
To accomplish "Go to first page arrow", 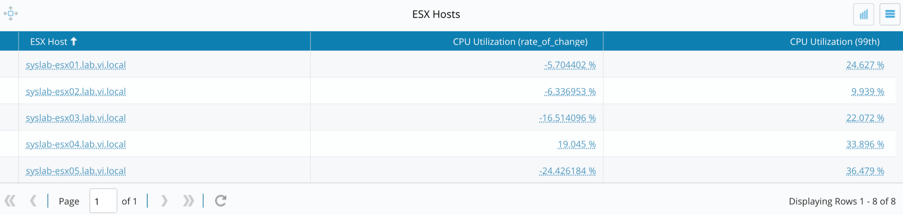I will coord(10,201).
